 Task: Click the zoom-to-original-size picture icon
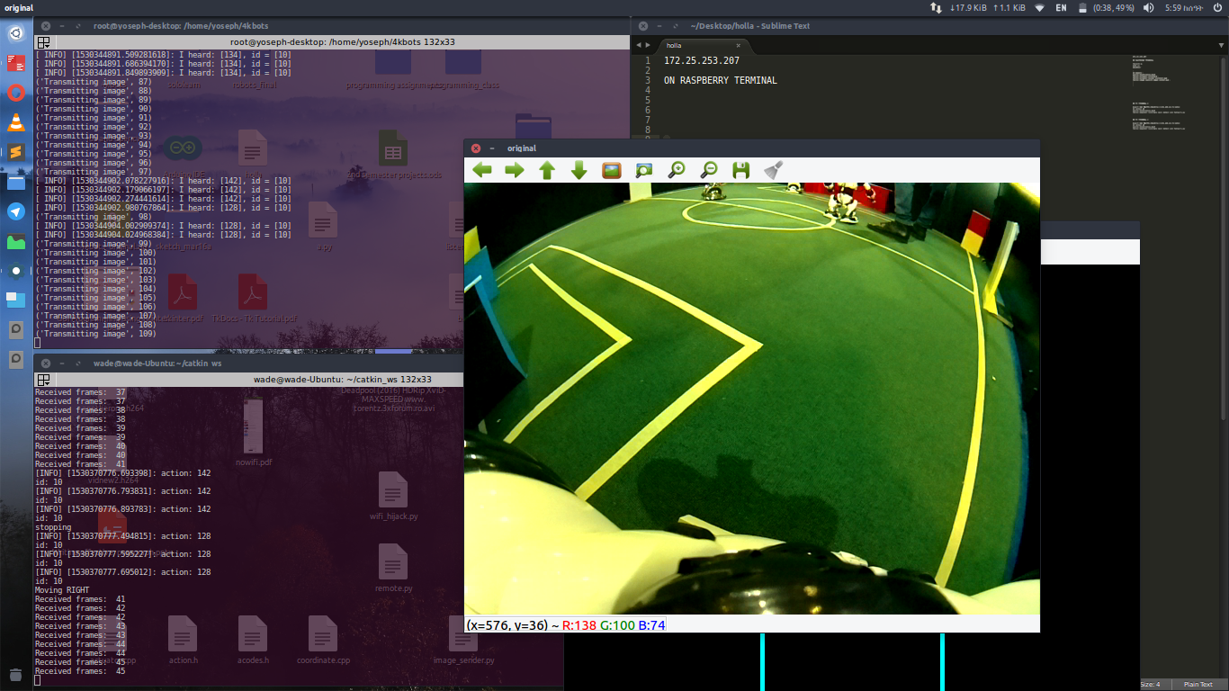612,170
